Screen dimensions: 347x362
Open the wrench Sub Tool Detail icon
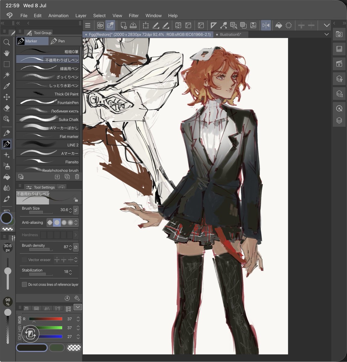pos(77,298)
